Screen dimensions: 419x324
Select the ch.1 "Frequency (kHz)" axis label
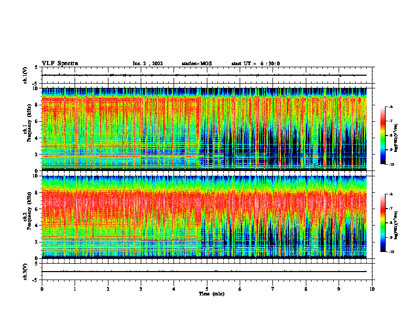point(29,124)
